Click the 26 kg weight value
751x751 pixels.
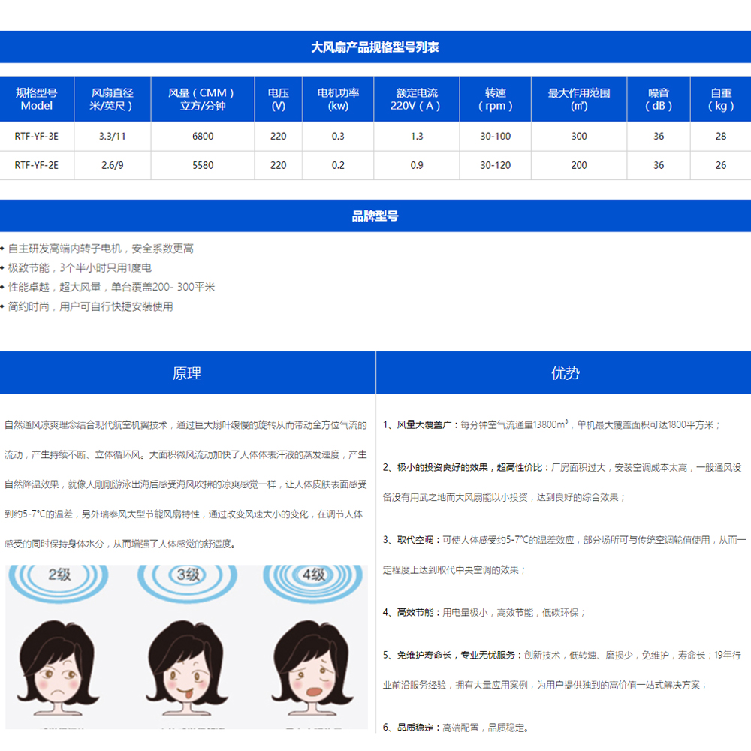tap(721, 166)
